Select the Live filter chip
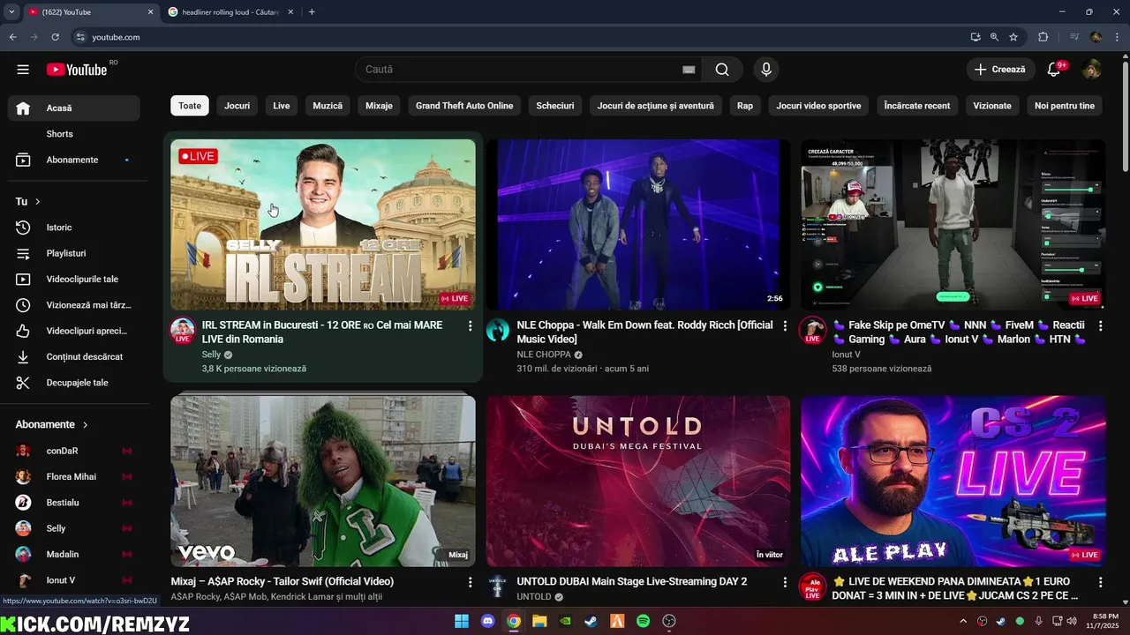The width and height of the screenshot is (1130, 635). [282, 106]
